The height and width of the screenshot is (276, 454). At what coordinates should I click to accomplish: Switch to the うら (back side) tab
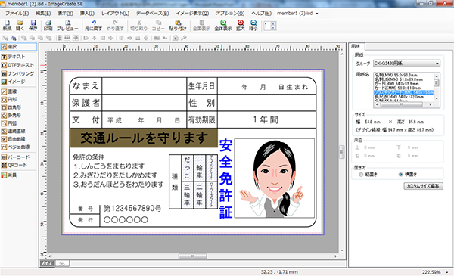point(62,263)
